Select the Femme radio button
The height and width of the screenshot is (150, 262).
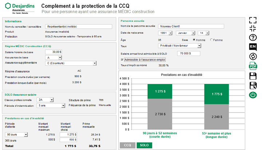point(211,40)
